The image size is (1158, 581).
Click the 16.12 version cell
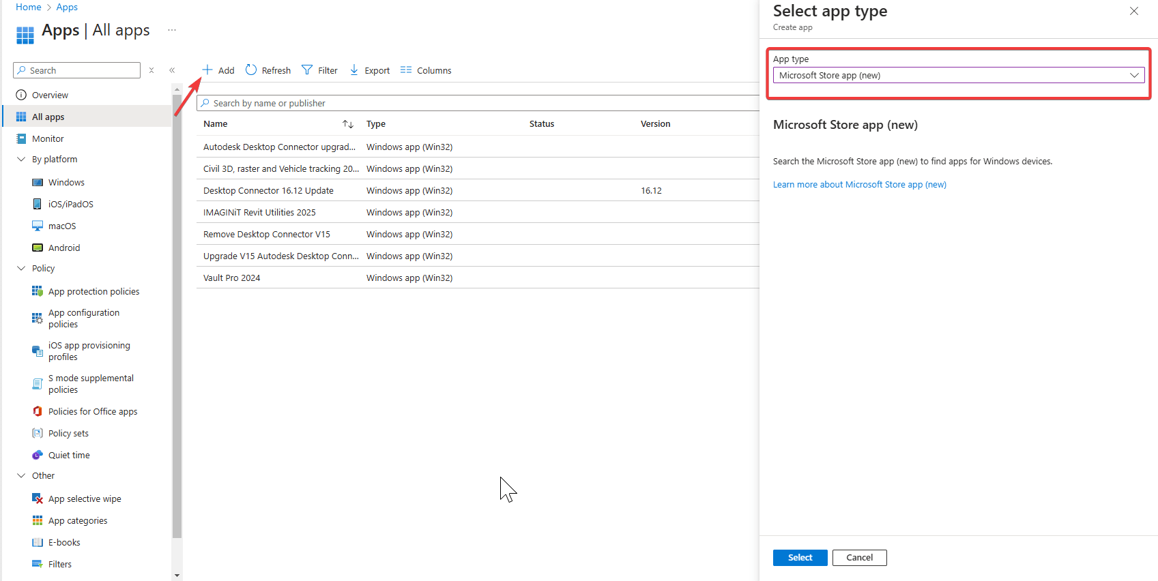pyautogui.click(x=651, y=190)
